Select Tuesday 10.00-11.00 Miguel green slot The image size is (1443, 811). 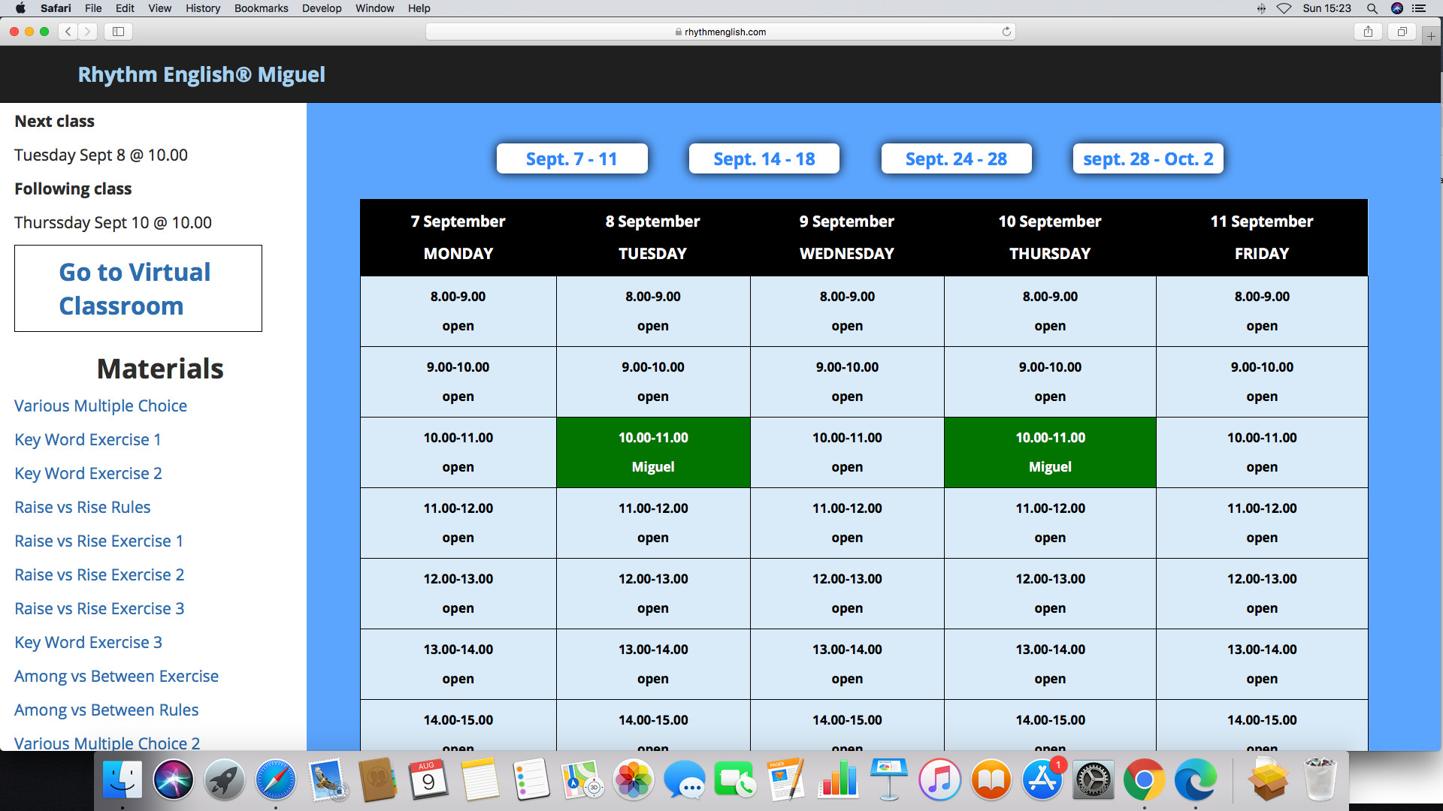(652, 452)
